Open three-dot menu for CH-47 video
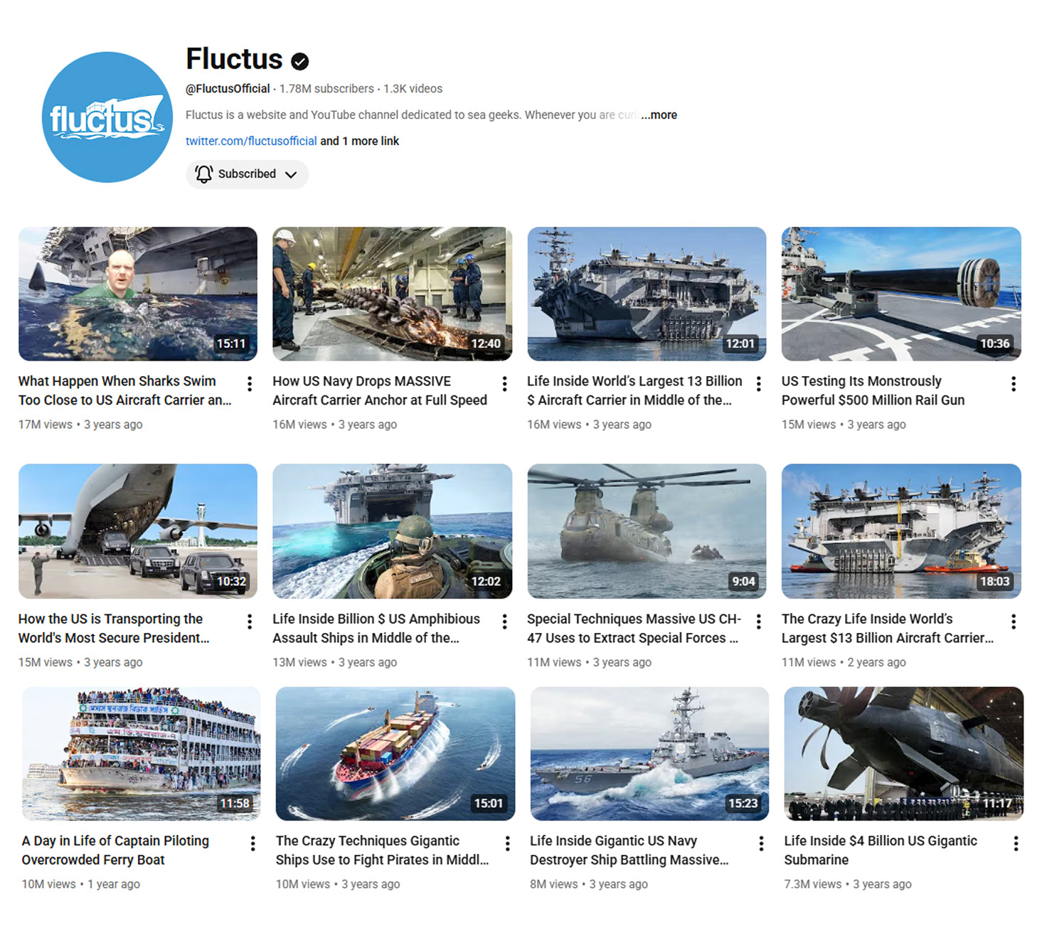The height and width of the screenshot is (938, 1042). (x=759, y=622)
